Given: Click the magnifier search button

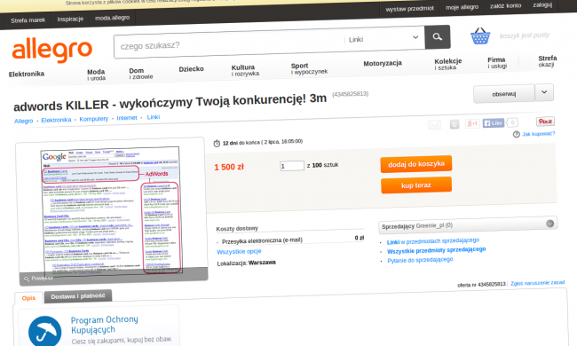Looking at the screenshot, I should 437,36.
